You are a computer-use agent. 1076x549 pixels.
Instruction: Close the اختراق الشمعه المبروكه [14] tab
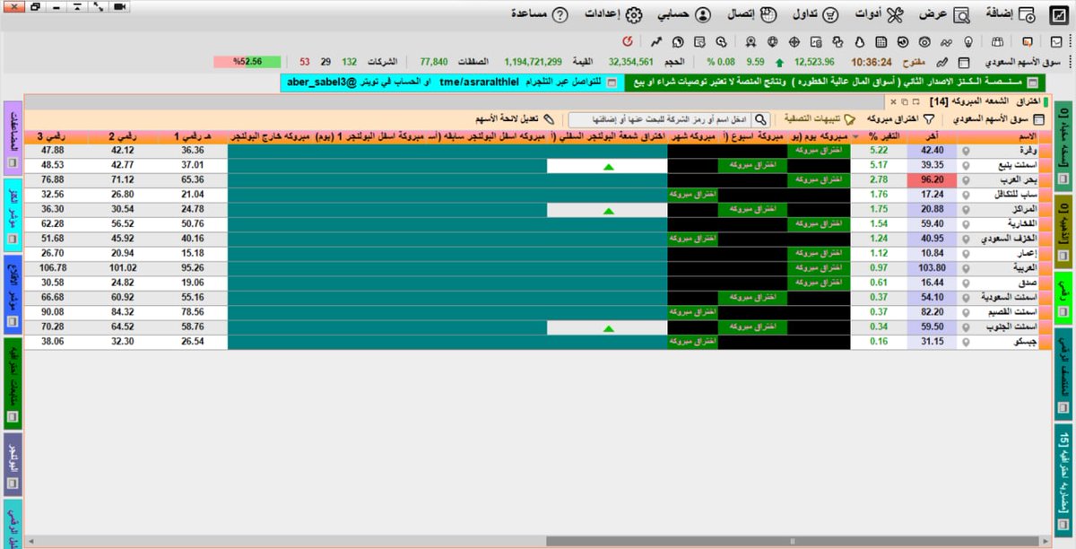pos(893,102)
